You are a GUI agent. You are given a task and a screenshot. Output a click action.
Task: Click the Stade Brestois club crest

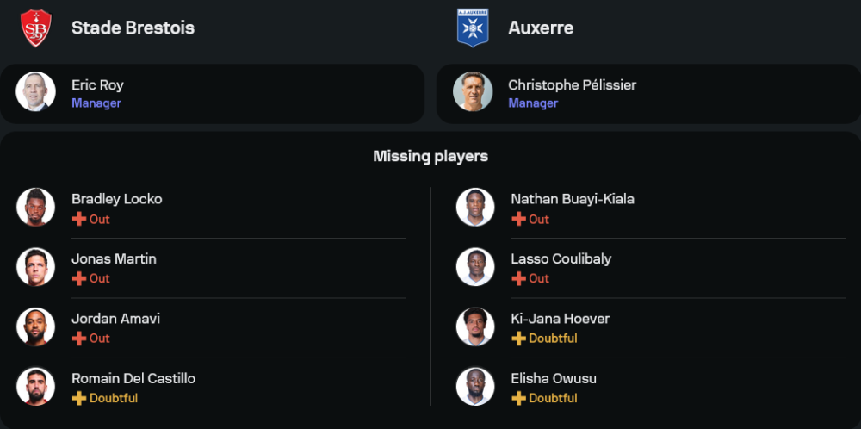pyautogui.click(x=35, y=28)
